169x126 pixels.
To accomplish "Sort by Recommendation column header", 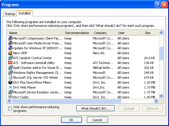I will pyautogui.click(x=77, y=33).
